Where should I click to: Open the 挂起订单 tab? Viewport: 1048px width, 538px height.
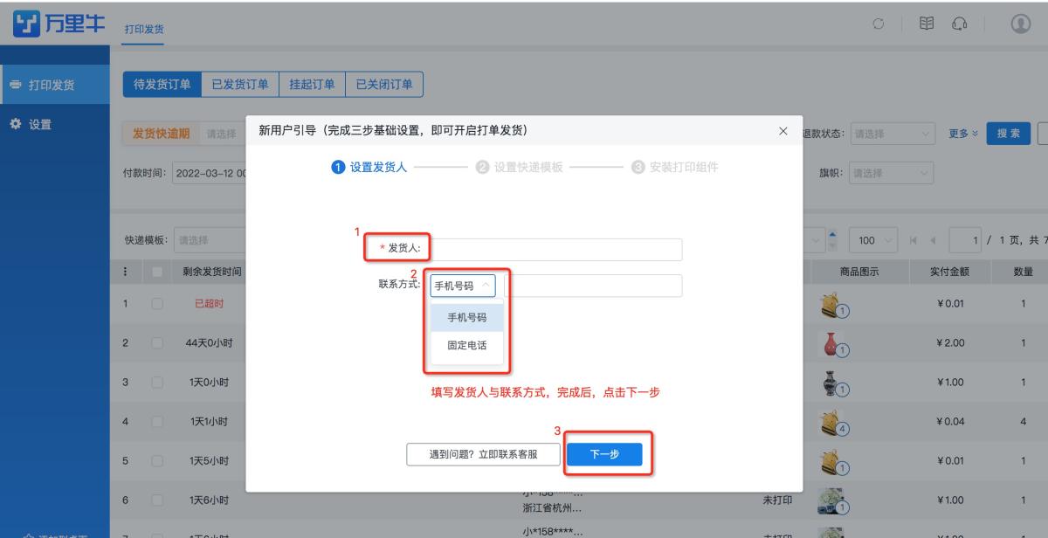coord(312,84)
